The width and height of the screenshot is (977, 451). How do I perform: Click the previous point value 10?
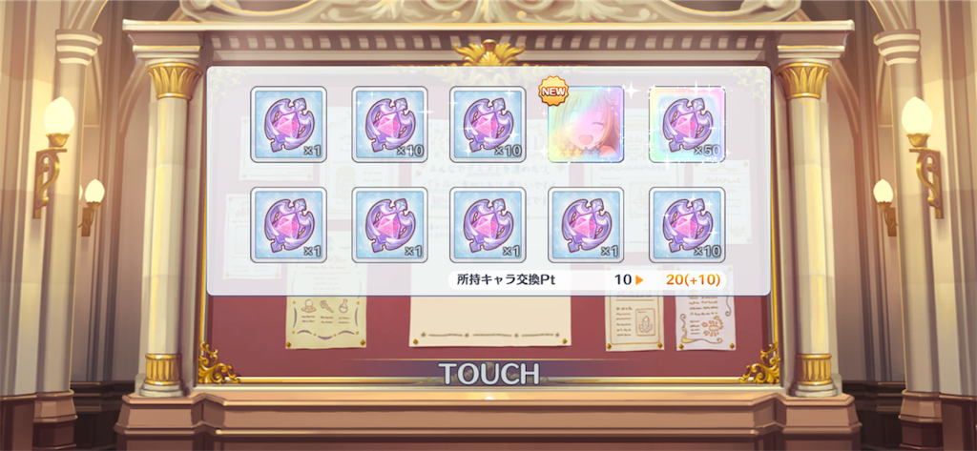click(623, 279)
